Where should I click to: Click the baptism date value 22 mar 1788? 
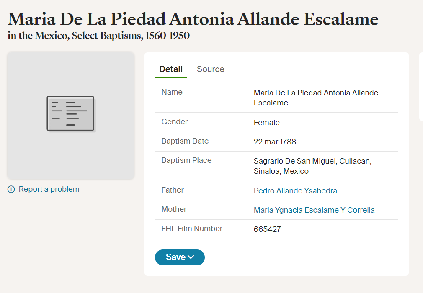point(275,142)
